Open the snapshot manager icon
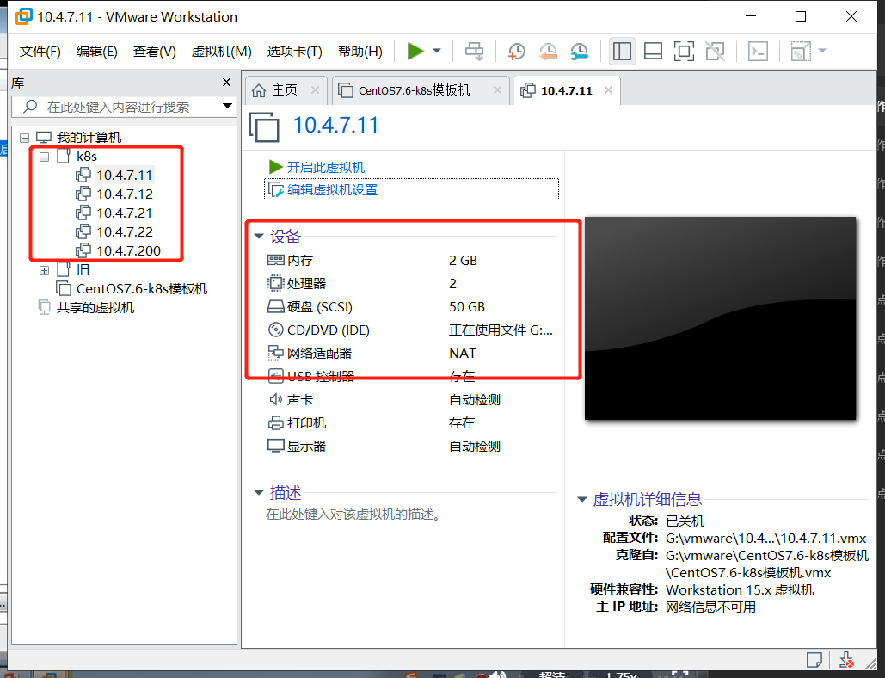The height and width of the screenshot is (678, 885). click(x=580, y=52)
